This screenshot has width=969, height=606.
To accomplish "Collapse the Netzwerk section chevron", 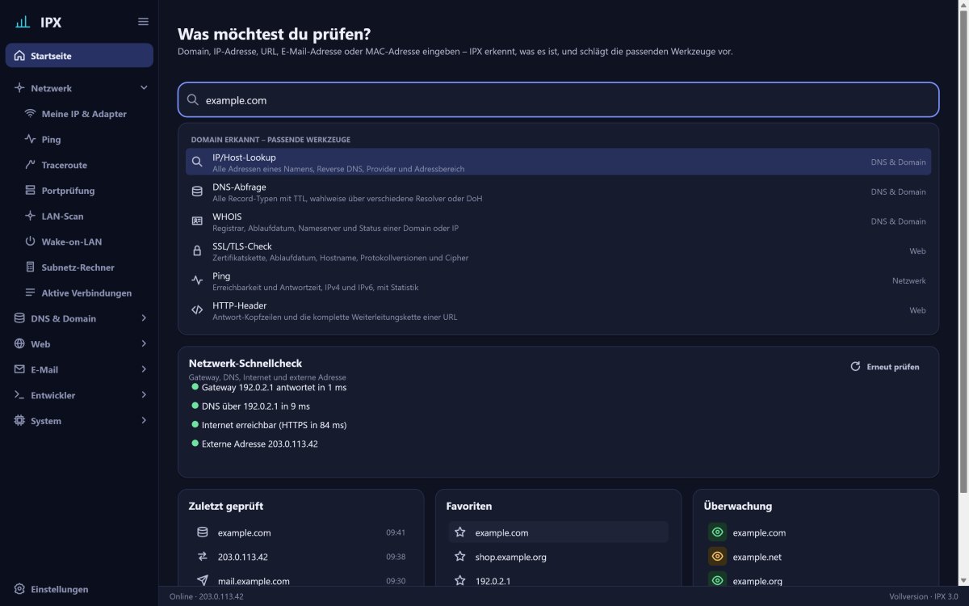I will point(144,88).
